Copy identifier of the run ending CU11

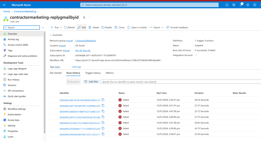point(103,134)
